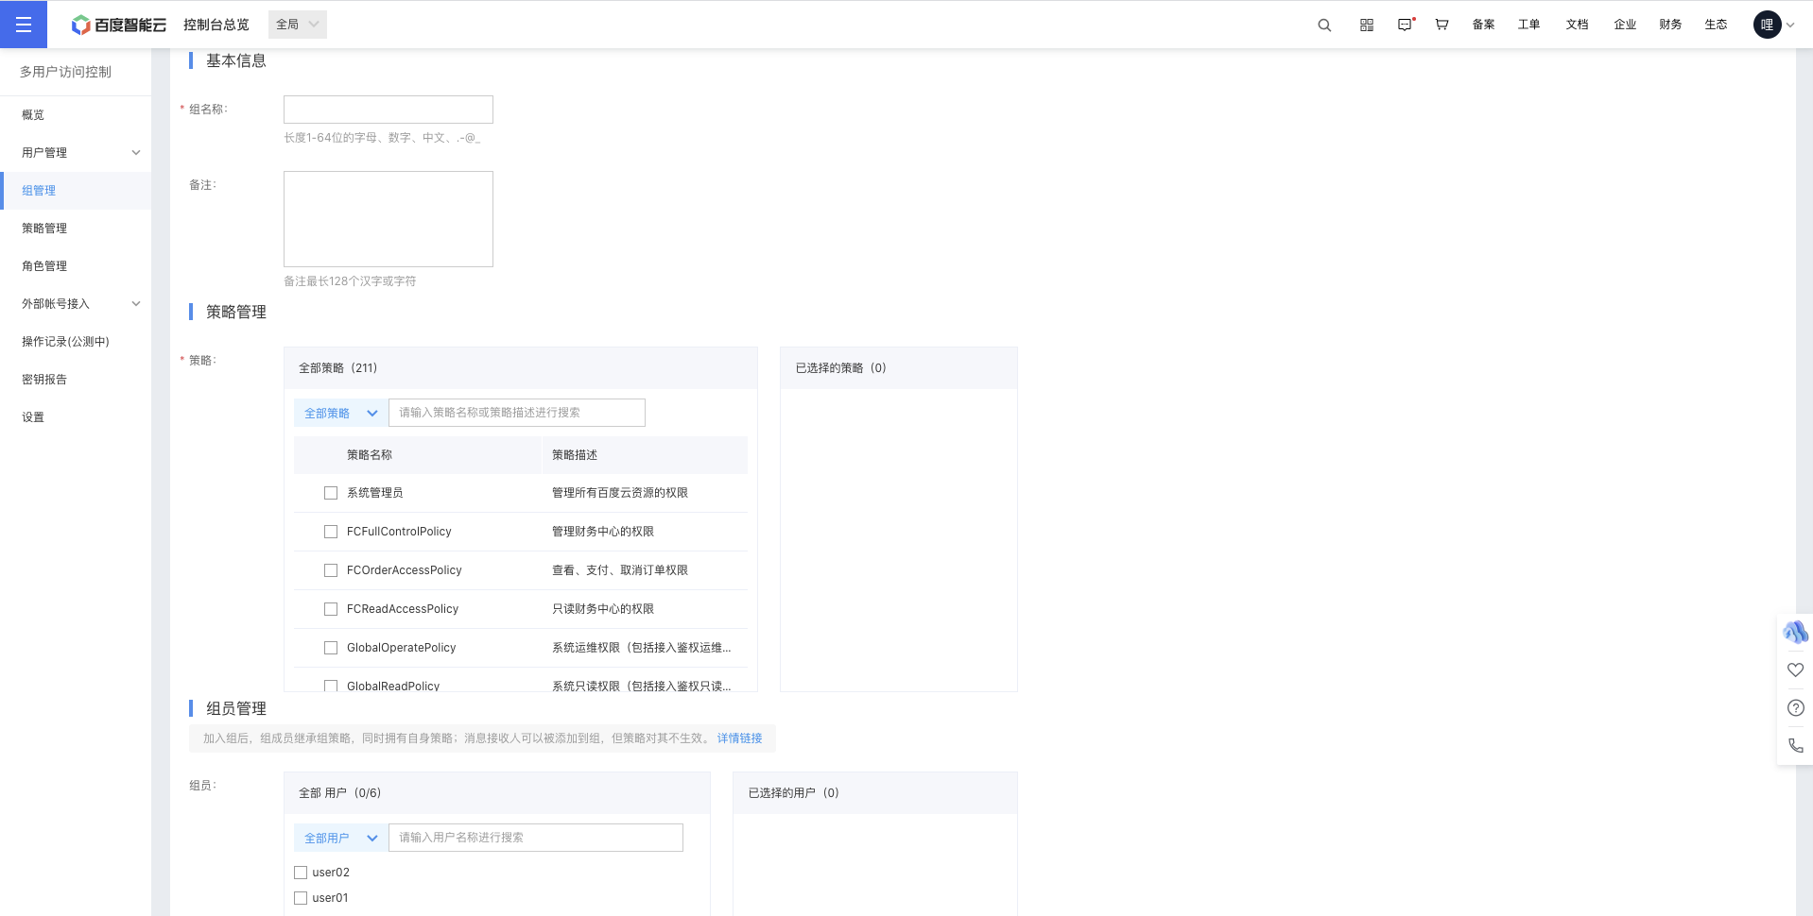The width and height of the screenshot is (1813, 916).
Task: Open the 全局 region dropdown
Action: click(x=298, y=25)
